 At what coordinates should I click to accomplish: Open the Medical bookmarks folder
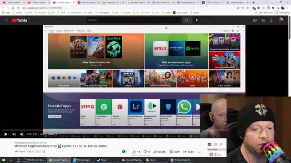(17, 13)
